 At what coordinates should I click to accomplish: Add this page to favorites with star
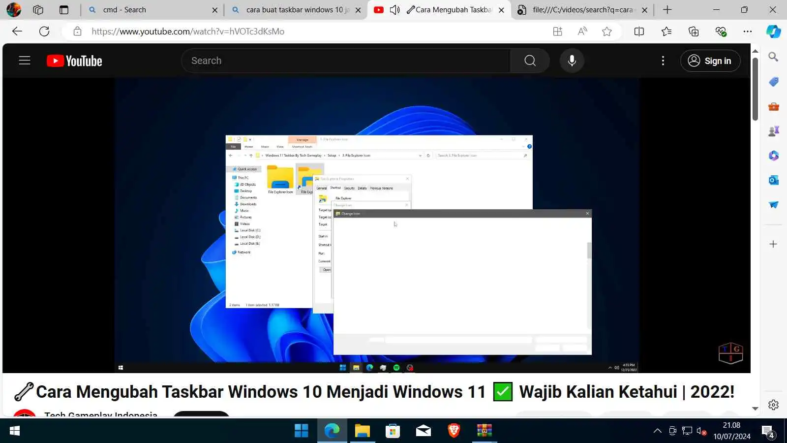pos(607,32)
